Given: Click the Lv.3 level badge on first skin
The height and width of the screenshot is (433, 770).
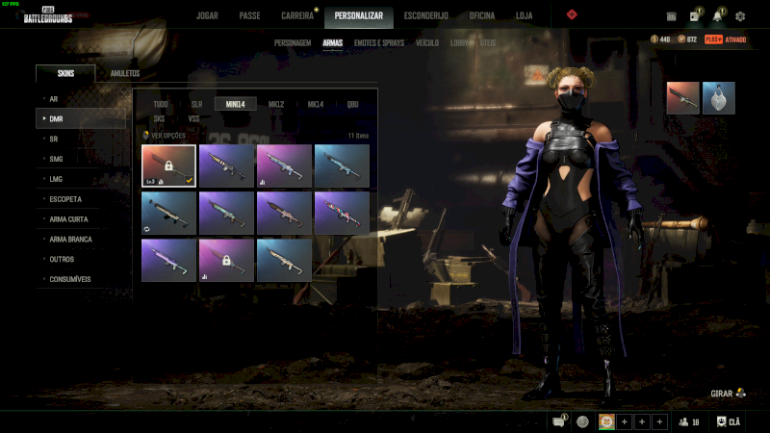Looking at the screenshot, I should coord(151,181).
